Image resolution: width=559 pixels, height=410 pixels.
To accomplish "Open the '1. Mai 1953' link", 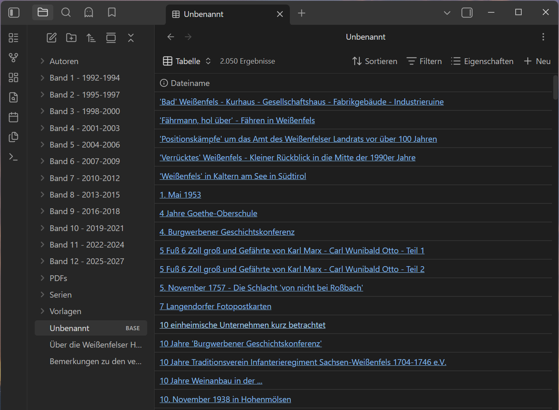I will [180, 195].
